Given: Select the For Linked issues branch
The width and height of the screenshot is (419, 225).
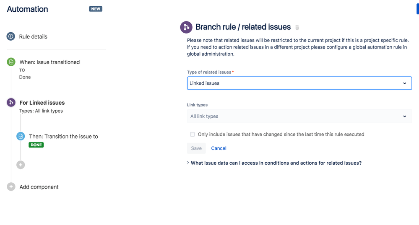Looking at the screenshot, I should click(x=42, y=103).
